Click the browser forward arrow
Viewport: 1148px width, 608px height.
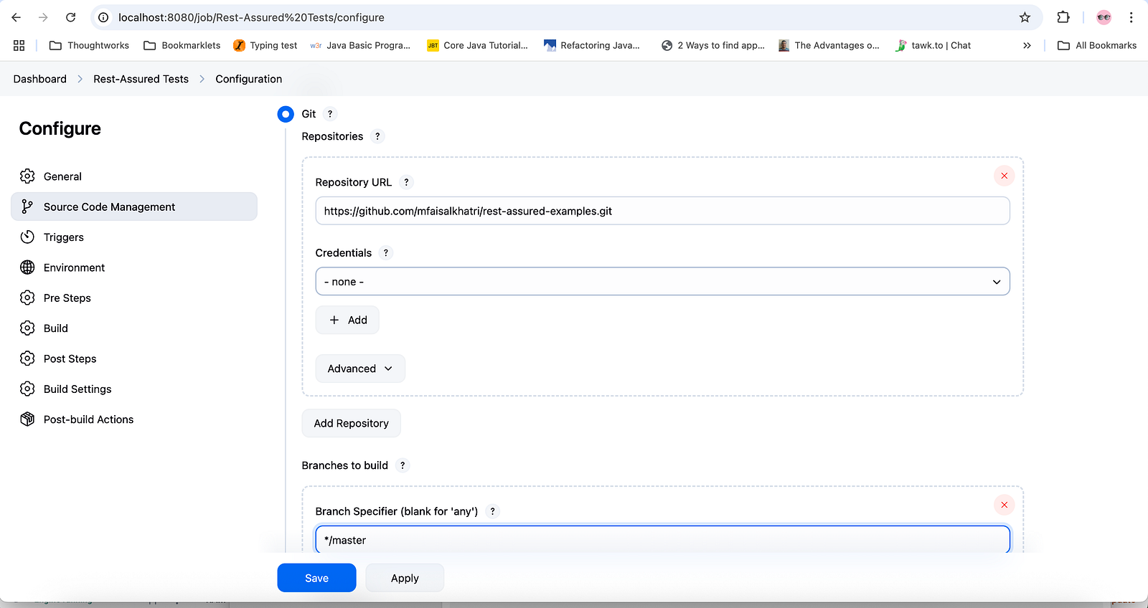43,17
